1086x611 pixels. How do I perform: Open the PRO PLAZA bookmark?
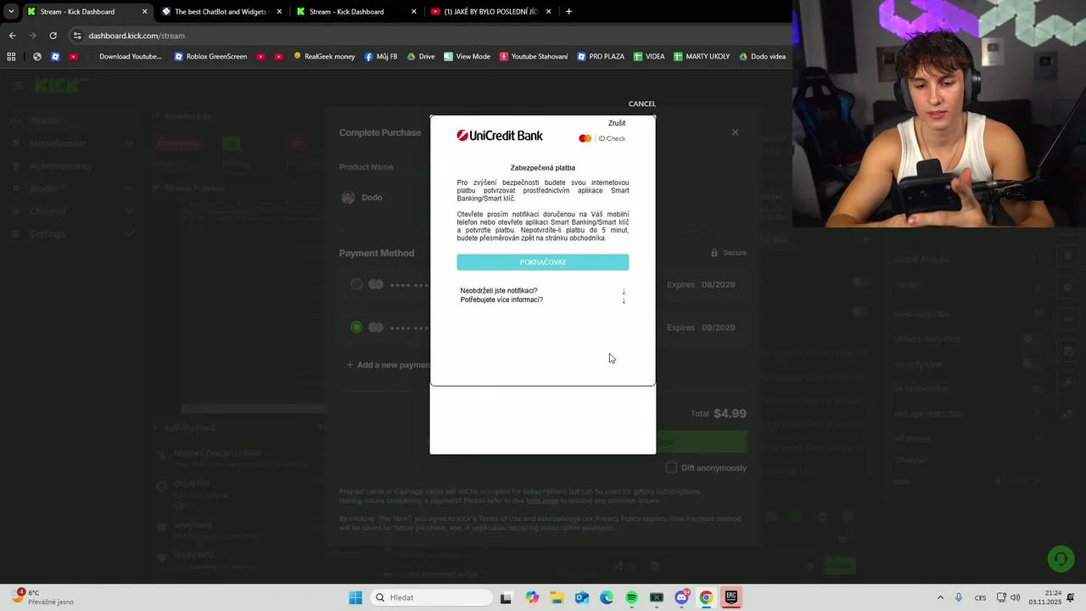pyautogui.click(x=601, y=57)
